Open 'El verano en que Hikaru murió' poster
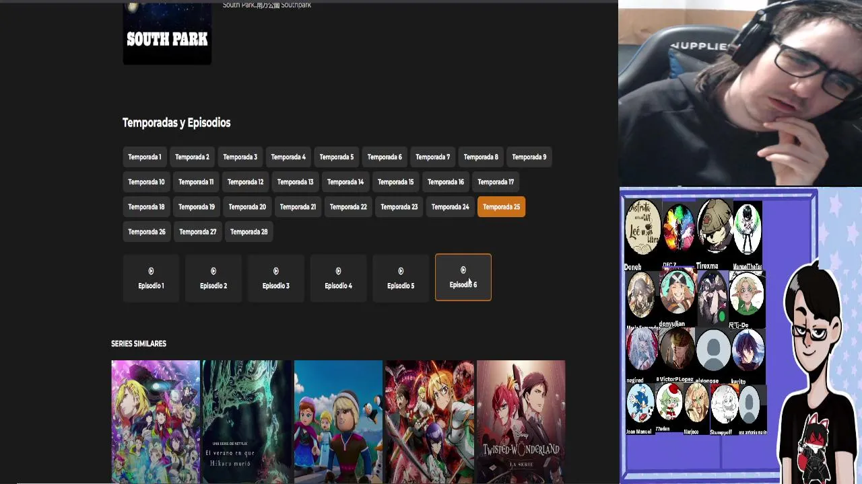862x484 pixels. coord(246,422)
